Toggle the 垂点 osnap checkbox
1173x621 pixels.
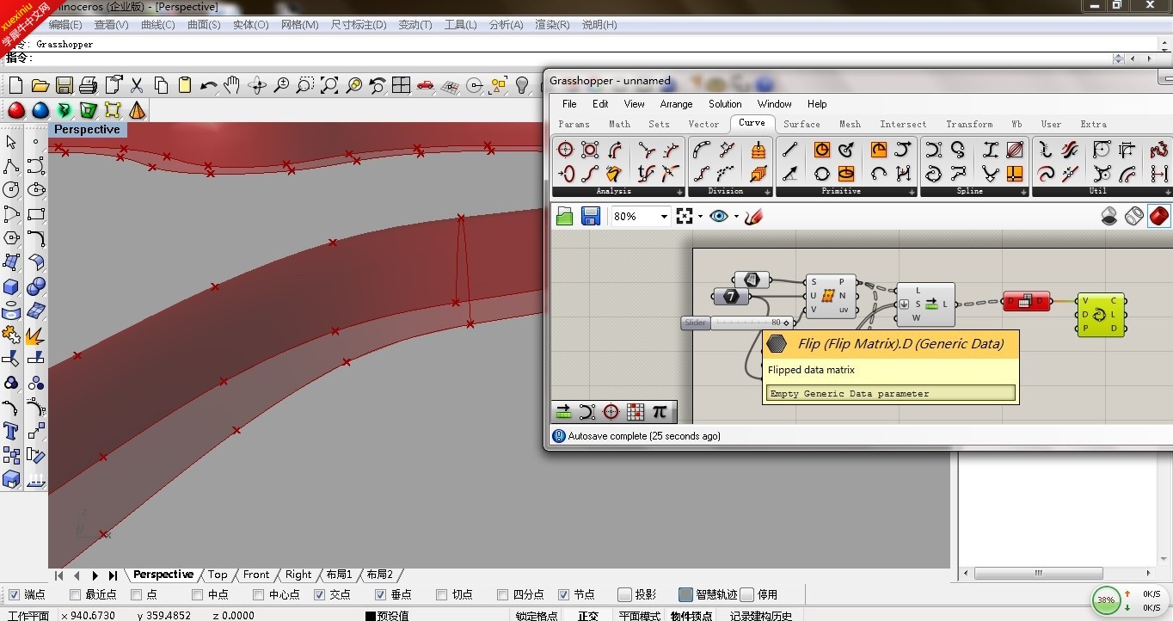coord(380,594)
